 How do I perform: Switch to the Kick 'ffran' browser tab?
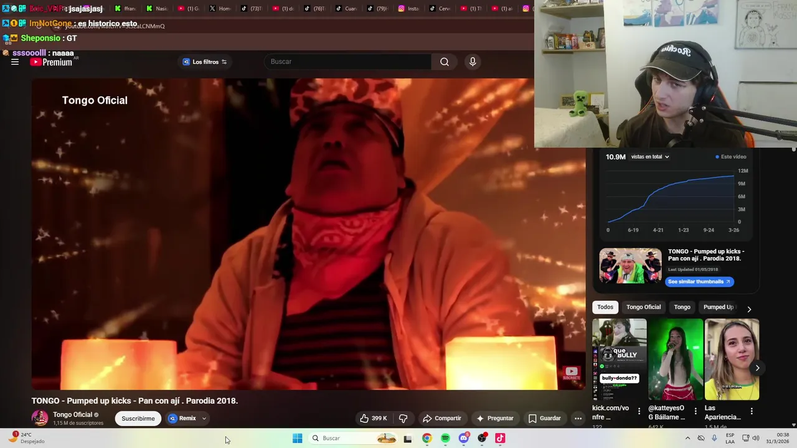(x=125, y=9)
